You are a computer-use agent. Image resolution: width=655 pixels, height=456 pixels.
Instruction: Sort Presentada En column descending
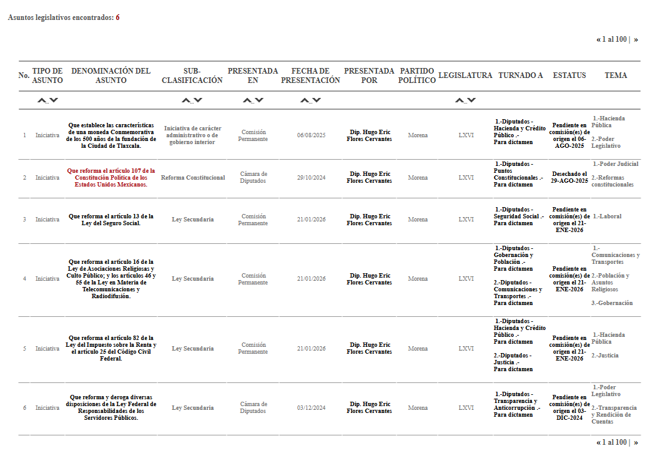coord(259,100)
